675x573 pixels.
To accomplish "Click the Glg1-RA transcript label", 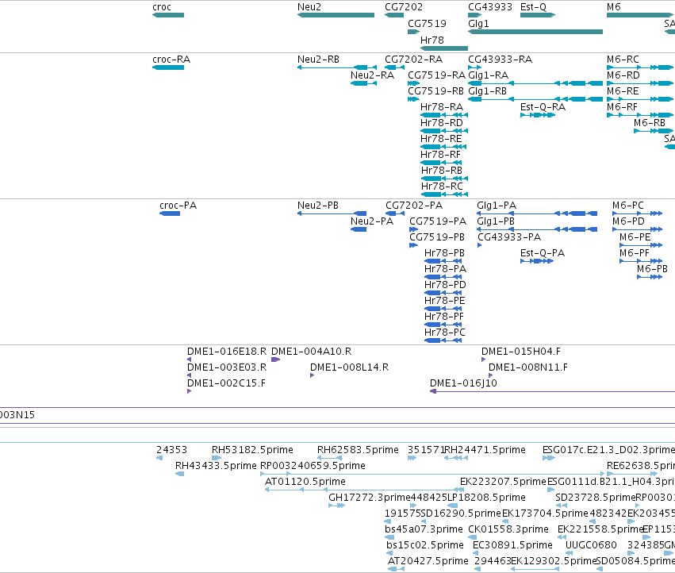I will pyautogui.click(x=488, y=75).
